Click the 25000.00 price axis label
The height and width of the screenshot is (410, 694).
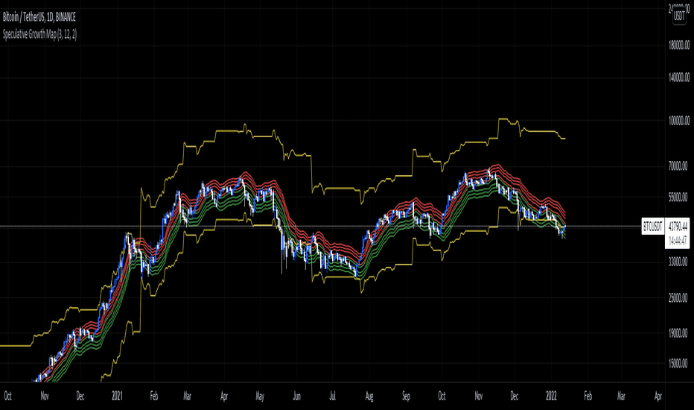click(x=678, y=297)
